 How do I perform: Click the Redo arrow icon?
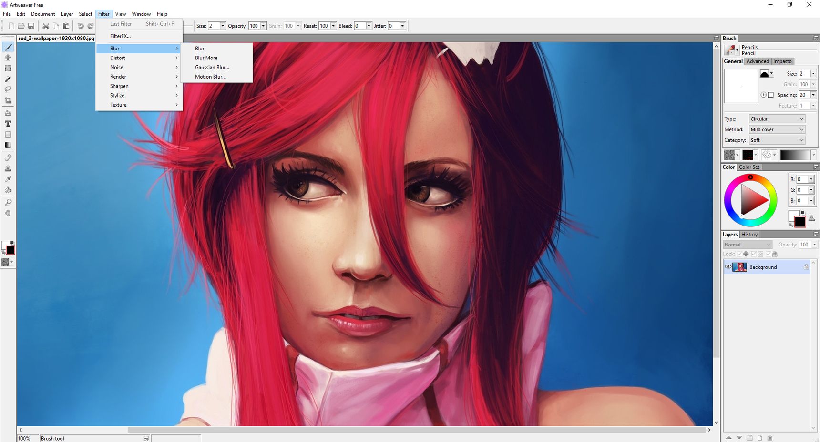tap(91, 26)
